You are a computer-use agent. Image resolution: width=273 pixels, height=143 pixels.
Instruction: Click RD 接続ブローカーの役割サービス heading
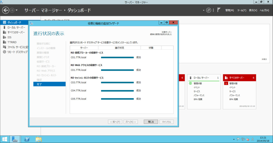click(x=87, y=53)
